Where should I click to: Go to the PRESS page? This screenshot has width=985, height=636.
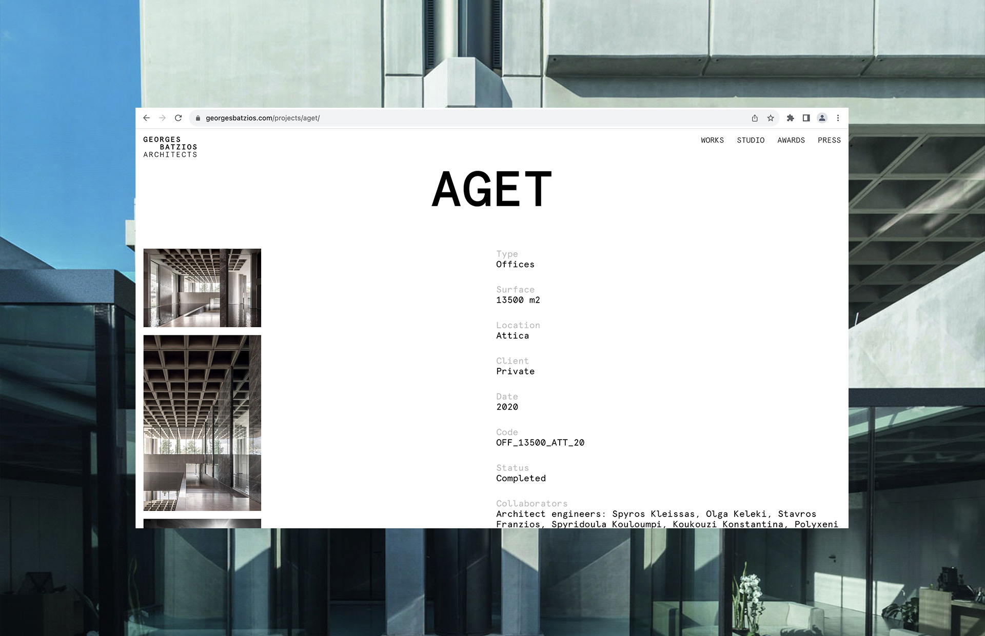coord(829,140)
